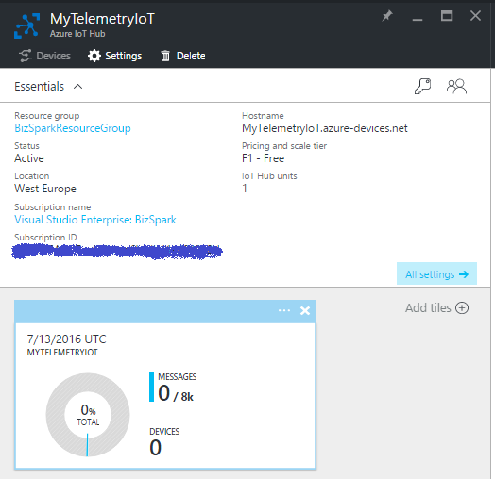Pin the MyTelemetryIoT blade to dashboard

click(x=387, y=16)
